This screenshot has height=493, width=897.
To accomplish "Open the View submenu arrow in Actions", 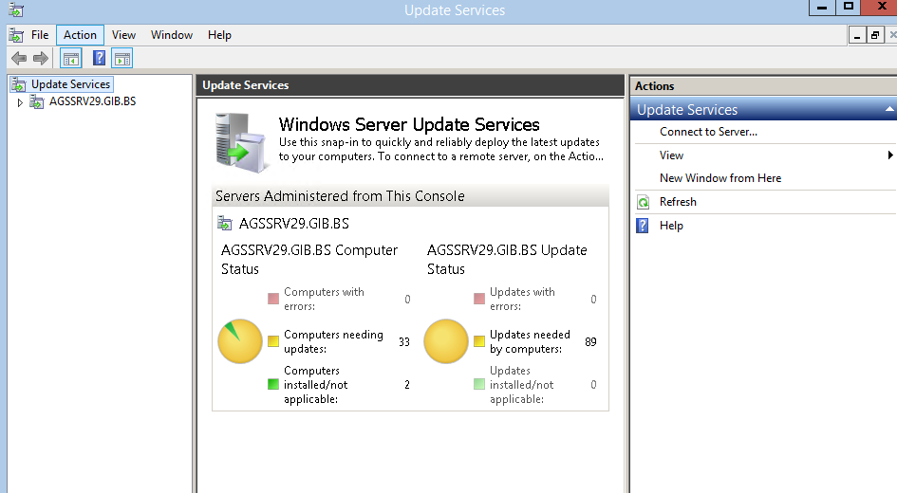I will pyautogui.click(x=890, y=155).
